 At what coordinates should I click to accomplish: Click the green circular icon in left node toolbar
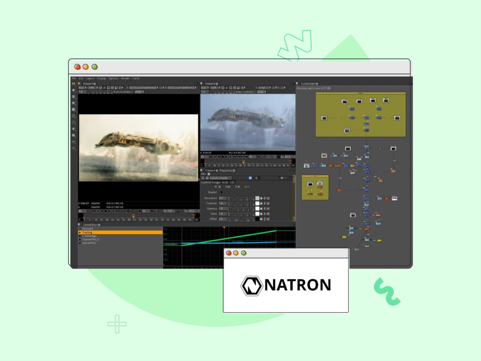74,135
